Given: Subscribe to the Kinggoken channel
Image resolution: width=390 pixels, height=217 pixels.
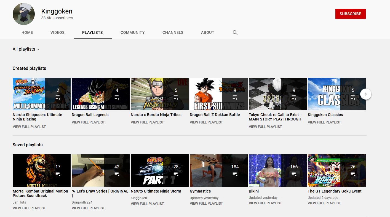Looking at the screenshot, I should 350,14.
